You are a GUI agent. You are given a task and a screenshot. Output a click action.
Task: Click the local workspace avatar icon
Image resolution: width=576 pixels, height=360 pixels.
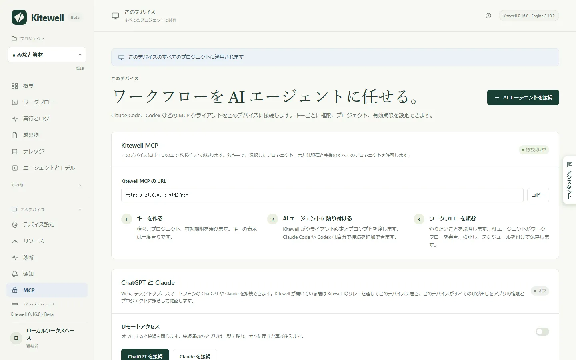[16, 338]
